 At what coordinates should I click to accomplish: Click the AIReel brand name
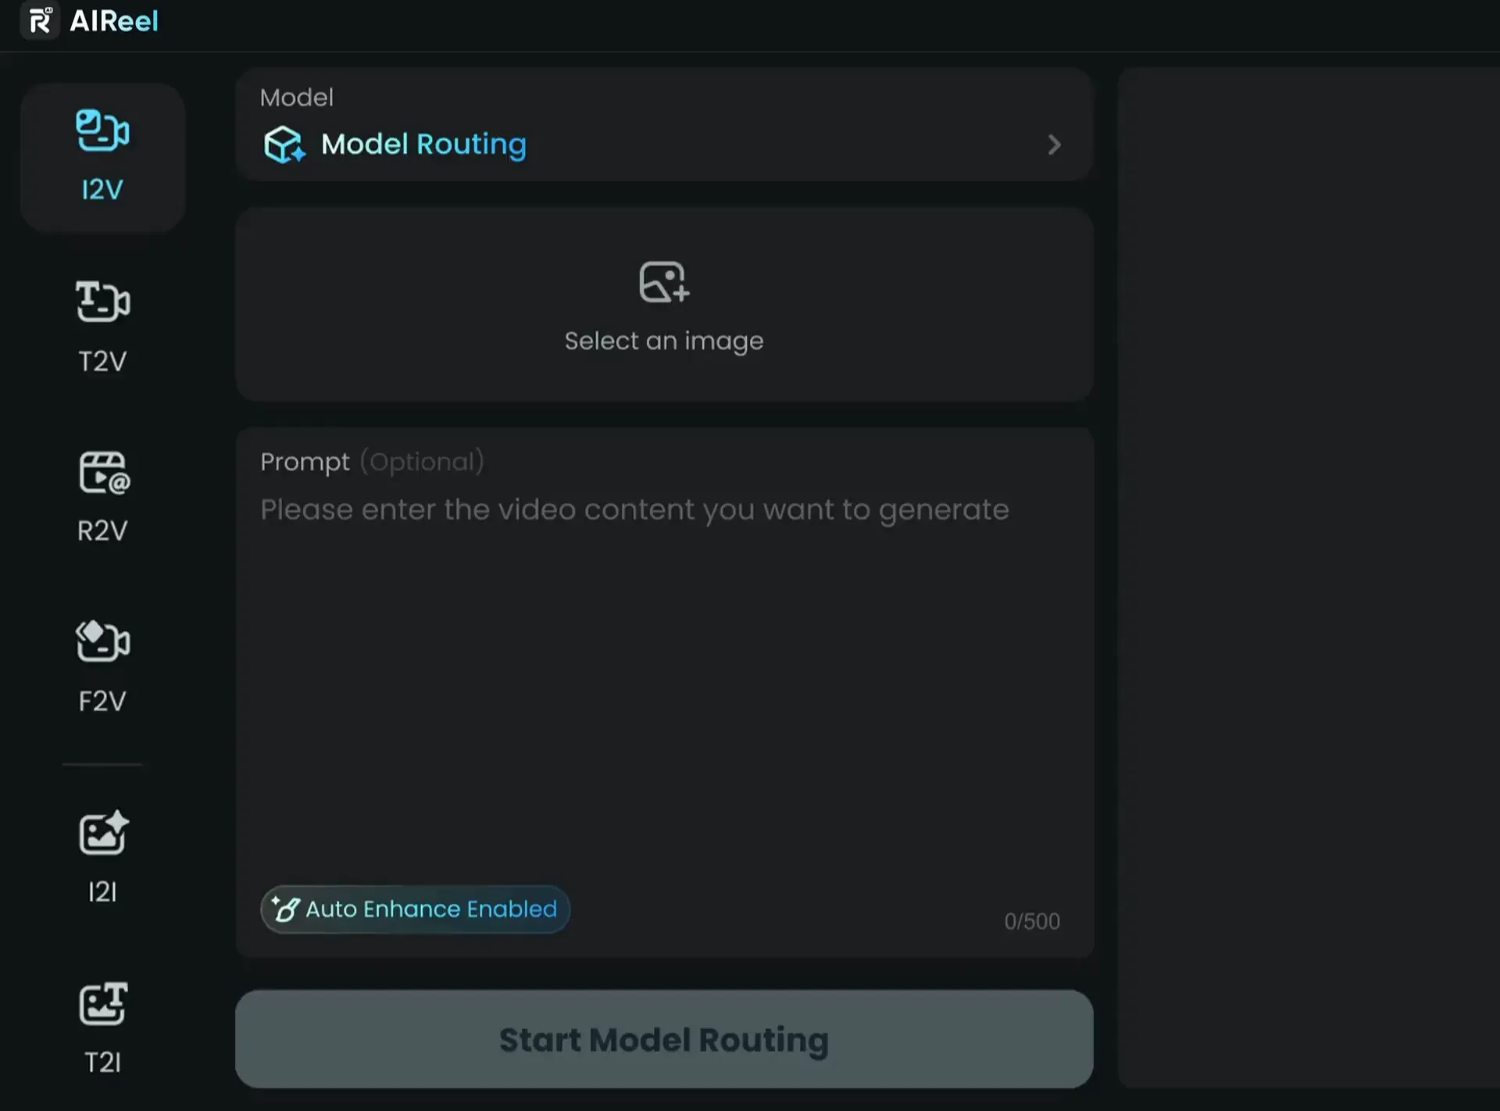click(114, 21)
